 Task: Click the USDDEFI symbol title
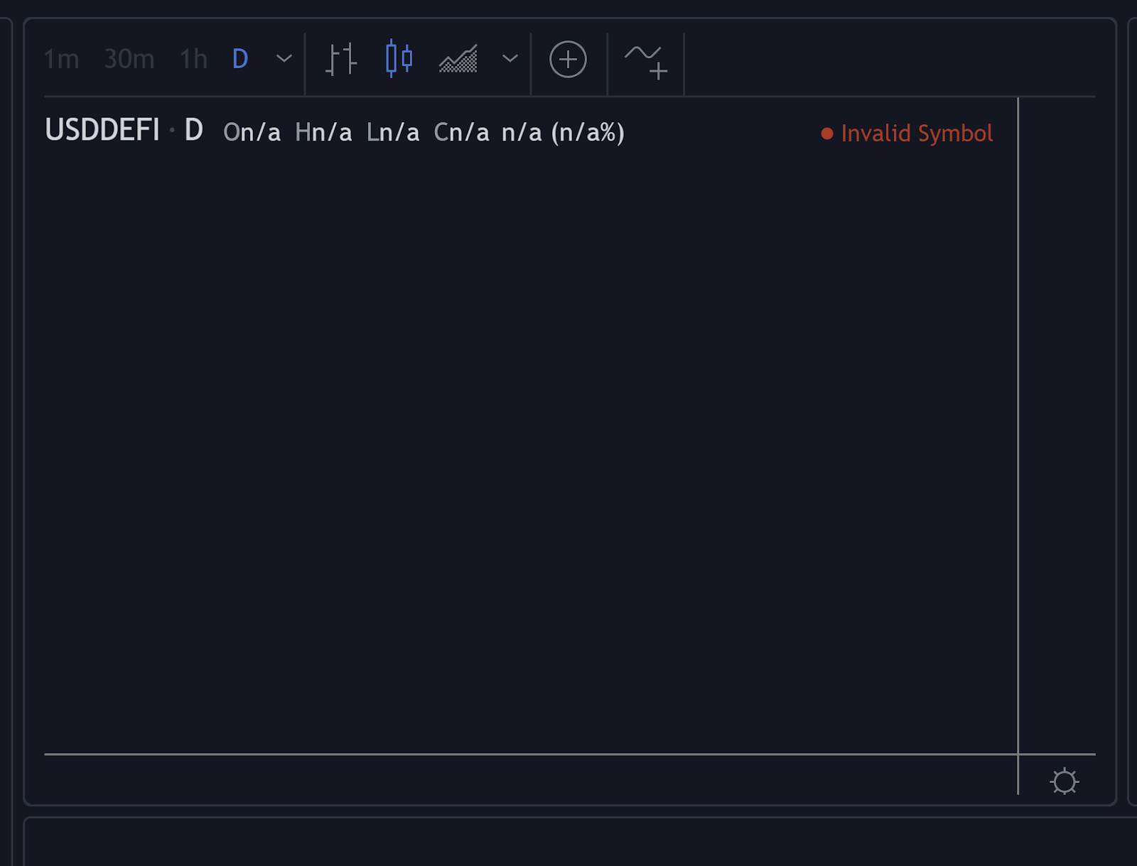pyautogui.click(x=102, y=131)
